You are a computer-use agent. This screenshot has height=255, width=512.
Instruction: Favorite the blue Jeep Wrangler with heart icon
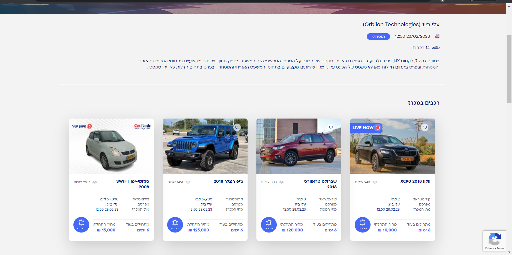tap(237, 128)
